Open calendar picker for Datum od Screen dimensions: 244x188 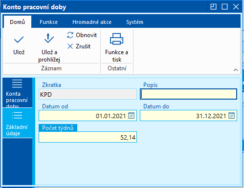pyautogui.click(x=132, y=116)
